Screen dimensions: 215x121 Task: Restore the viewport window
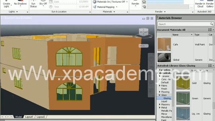click(148, 18)
